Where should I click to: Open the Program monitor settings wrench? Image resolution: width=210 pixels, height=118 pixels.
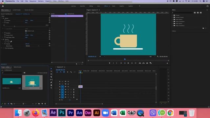click(157, 57)
